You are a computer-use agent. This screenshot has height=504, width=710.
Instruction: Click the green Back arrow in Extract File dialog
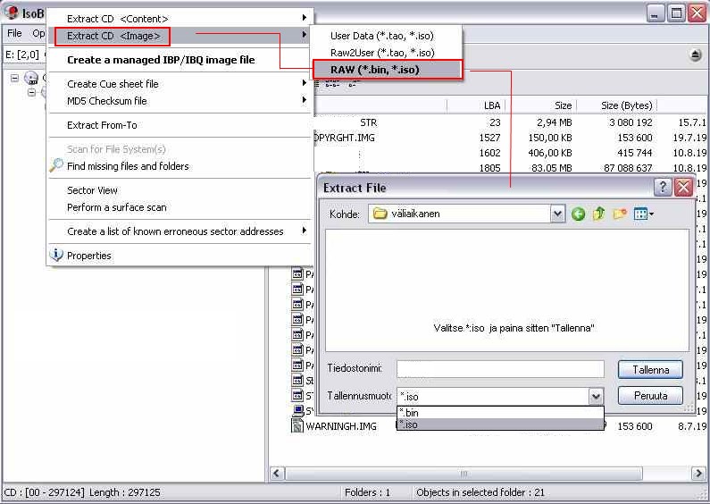coord(579,214)
